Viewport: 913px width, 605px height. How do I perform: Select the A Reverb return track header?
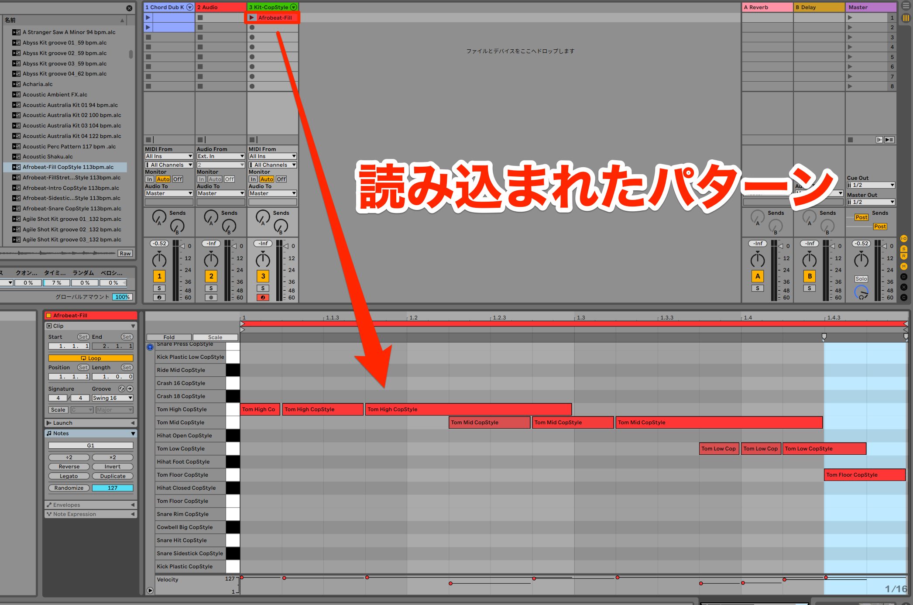(767, 7)
